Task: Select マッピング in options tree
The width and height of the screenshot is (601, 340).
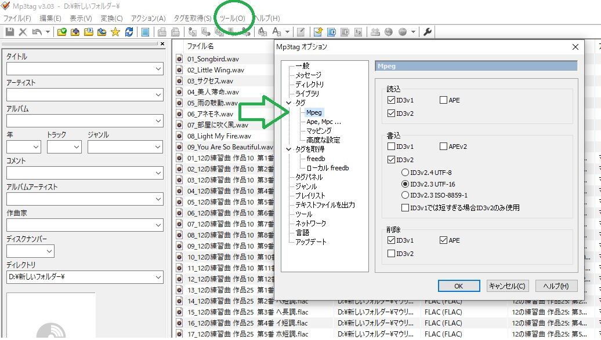Action: pyautogui.click(x=318, y=131)
